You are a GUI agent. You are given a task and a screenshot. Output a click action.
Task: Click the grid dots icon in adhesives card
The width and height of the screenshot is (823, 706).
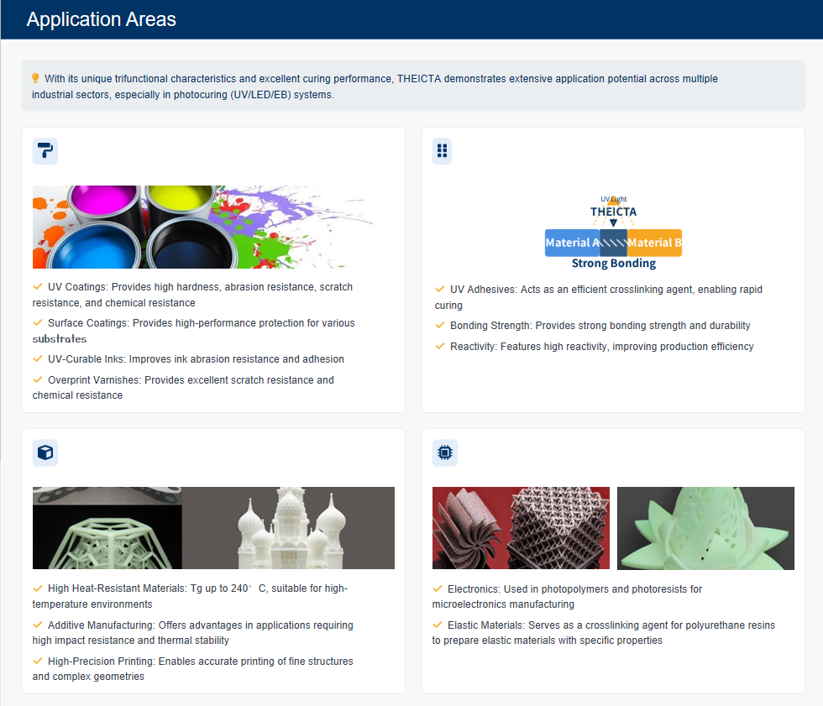tap(442, 151)
